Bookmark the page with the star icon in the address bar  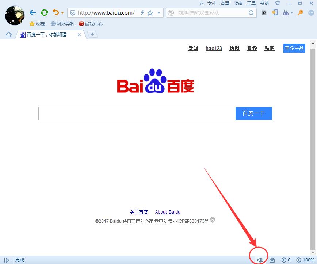point(150,13)
